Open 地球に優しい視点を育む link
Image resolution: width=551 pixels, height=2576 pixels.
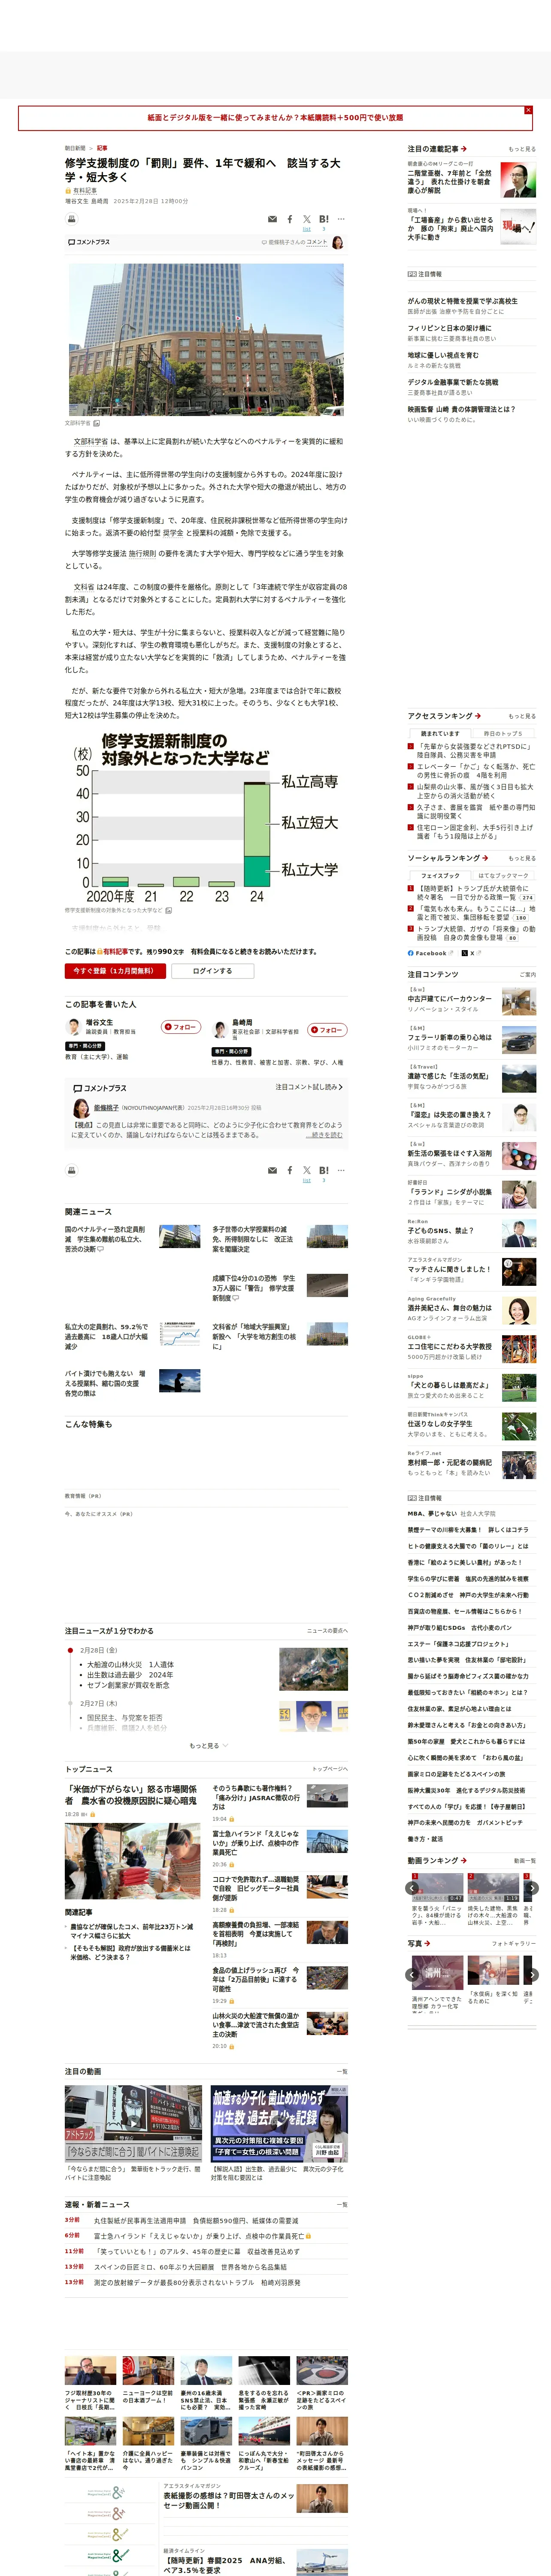point(443,355)
